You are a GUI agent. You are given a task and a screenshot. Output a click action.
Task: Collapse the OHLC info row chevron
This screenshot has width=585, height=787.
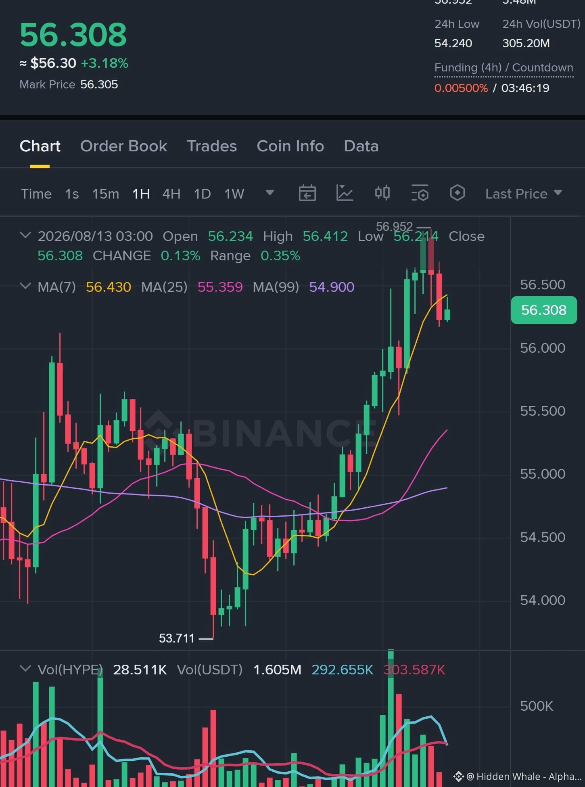click(25, 235)
